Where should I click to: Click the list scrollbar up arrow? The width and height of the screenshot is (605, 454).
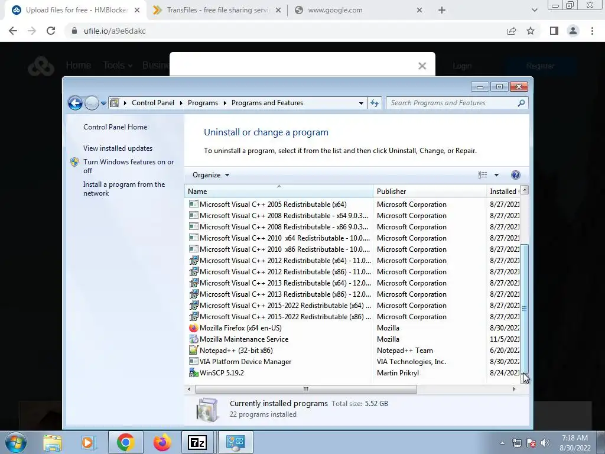[525, 190]
